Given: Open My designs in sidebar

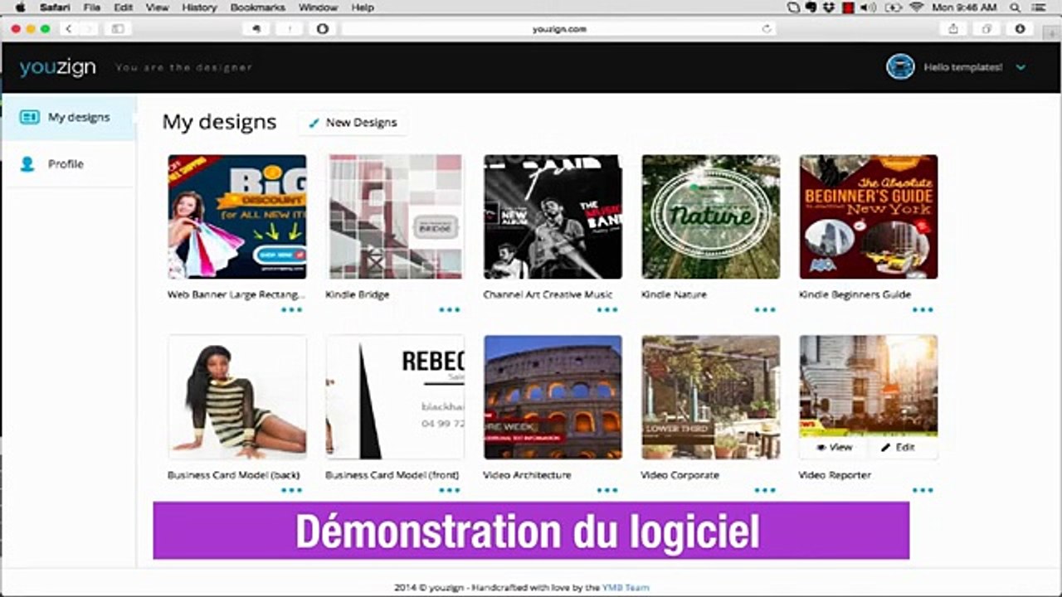Looking at the screenshot, I should [69, 118].
